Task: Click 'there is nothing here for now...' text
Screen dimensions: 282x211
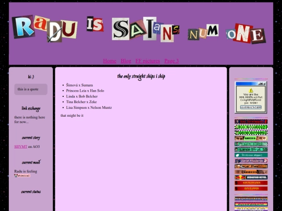Action: point(30,119)
